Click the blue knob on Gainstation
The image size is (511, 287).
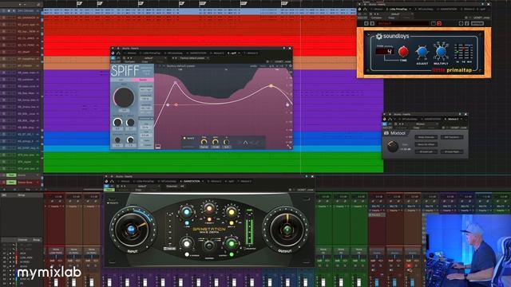point(187,212)
